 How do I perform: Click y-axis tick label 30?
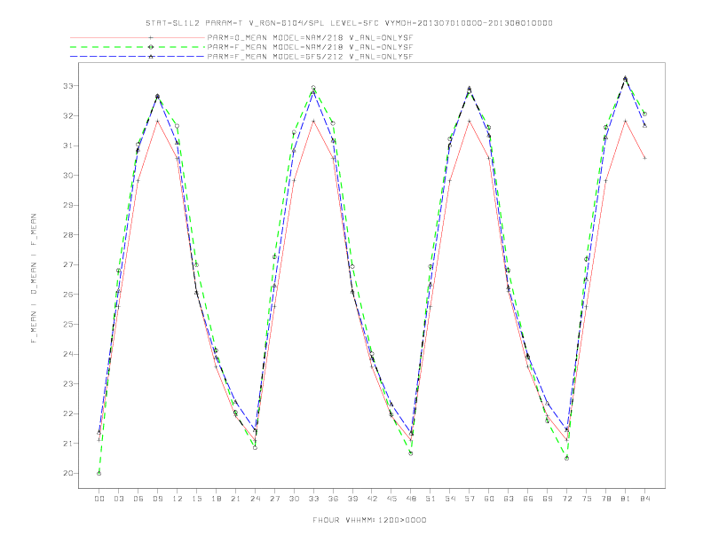click(68, 175)
